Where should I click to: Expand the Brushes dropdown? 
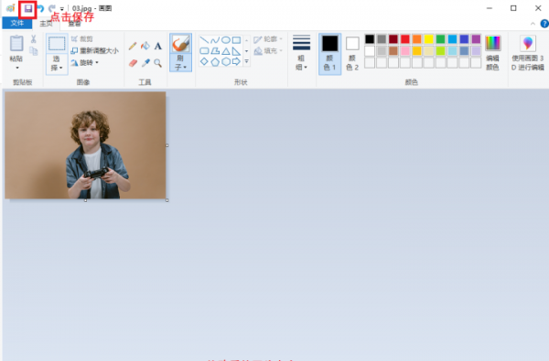(x=180, y=63)
